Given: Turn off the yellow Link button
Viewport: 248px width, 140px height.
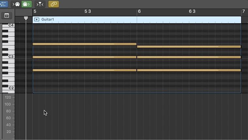Looking at the screenshot, I should (x=54, y=4).
